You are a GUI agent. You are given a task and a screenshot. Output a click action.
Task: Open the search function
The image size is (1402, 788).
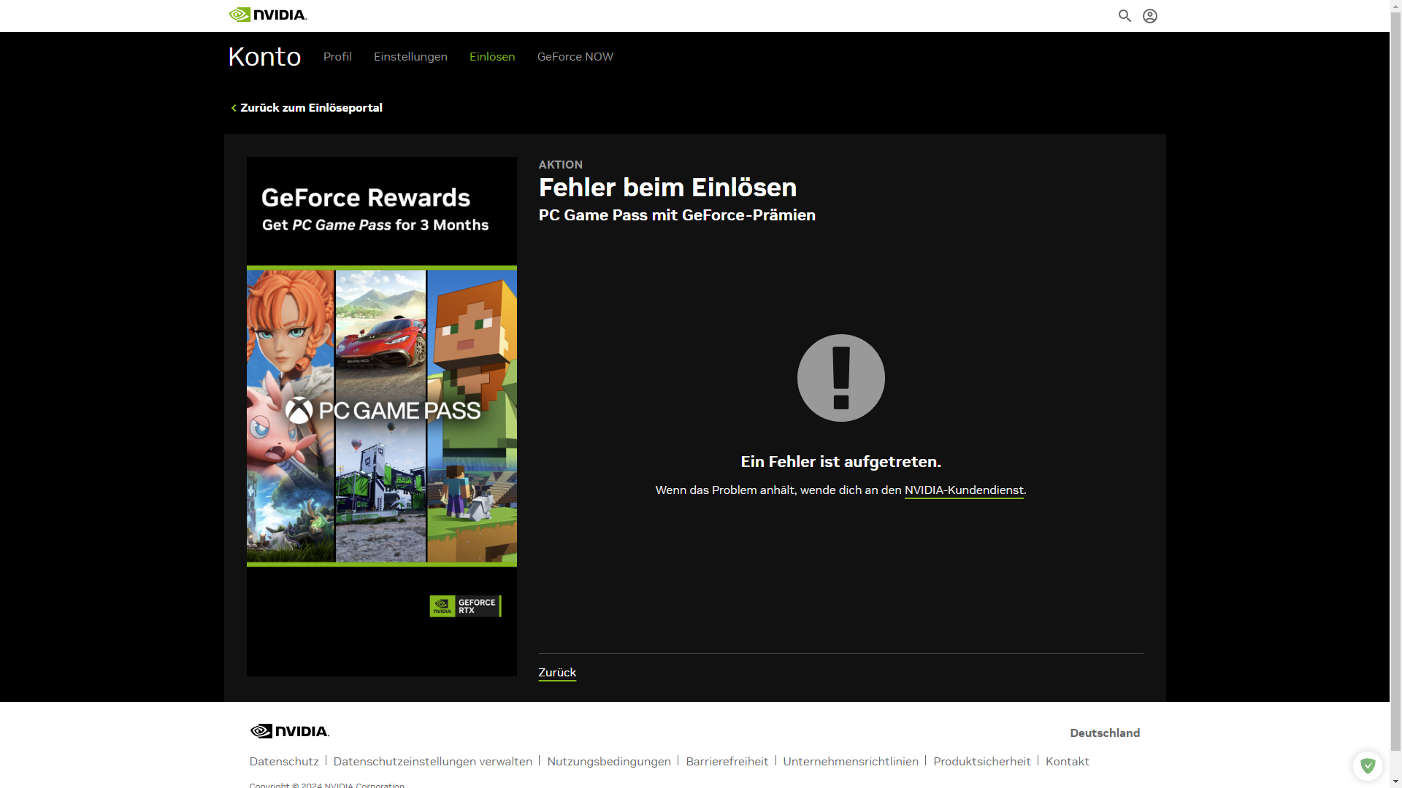pos(1125,15)
